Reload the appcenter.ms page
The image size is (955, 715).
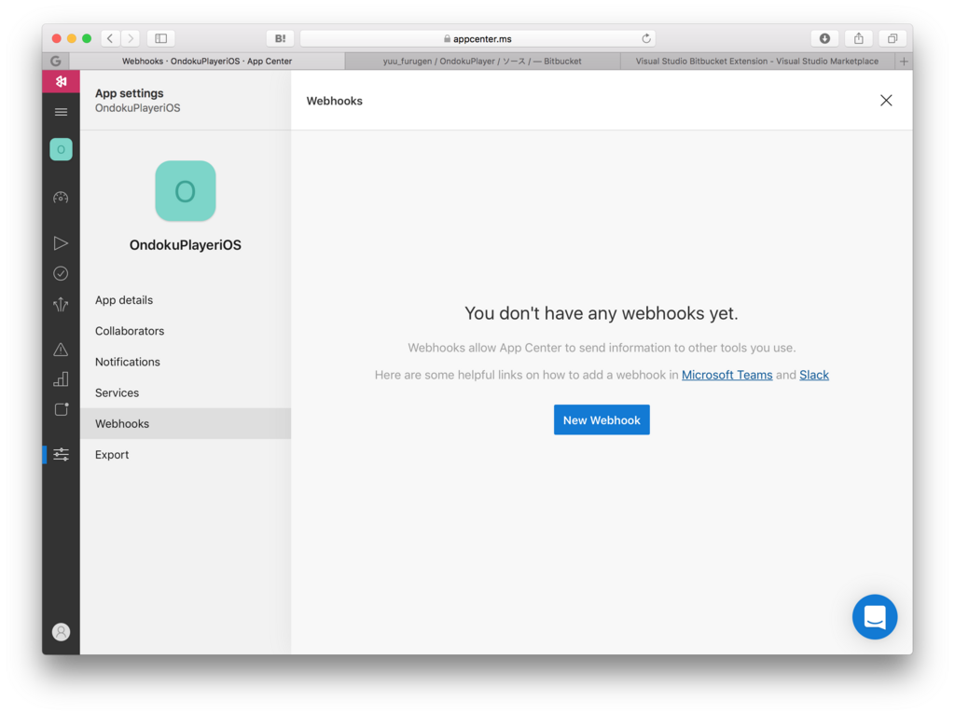pyautogui.click(x=646, y=38)
